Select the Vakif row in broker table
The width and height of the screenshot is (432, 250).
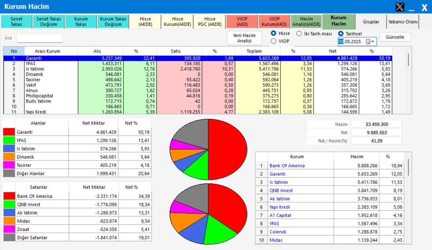[198, 85]
